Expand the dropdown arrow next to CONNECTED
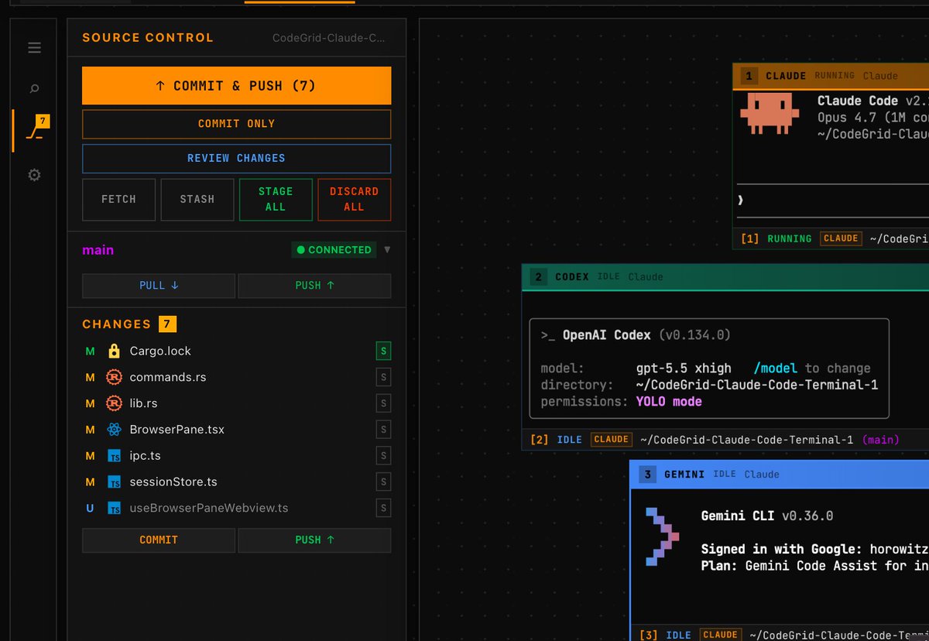Image resolution: width=929 pixels, height=641 pixels. 387,250
